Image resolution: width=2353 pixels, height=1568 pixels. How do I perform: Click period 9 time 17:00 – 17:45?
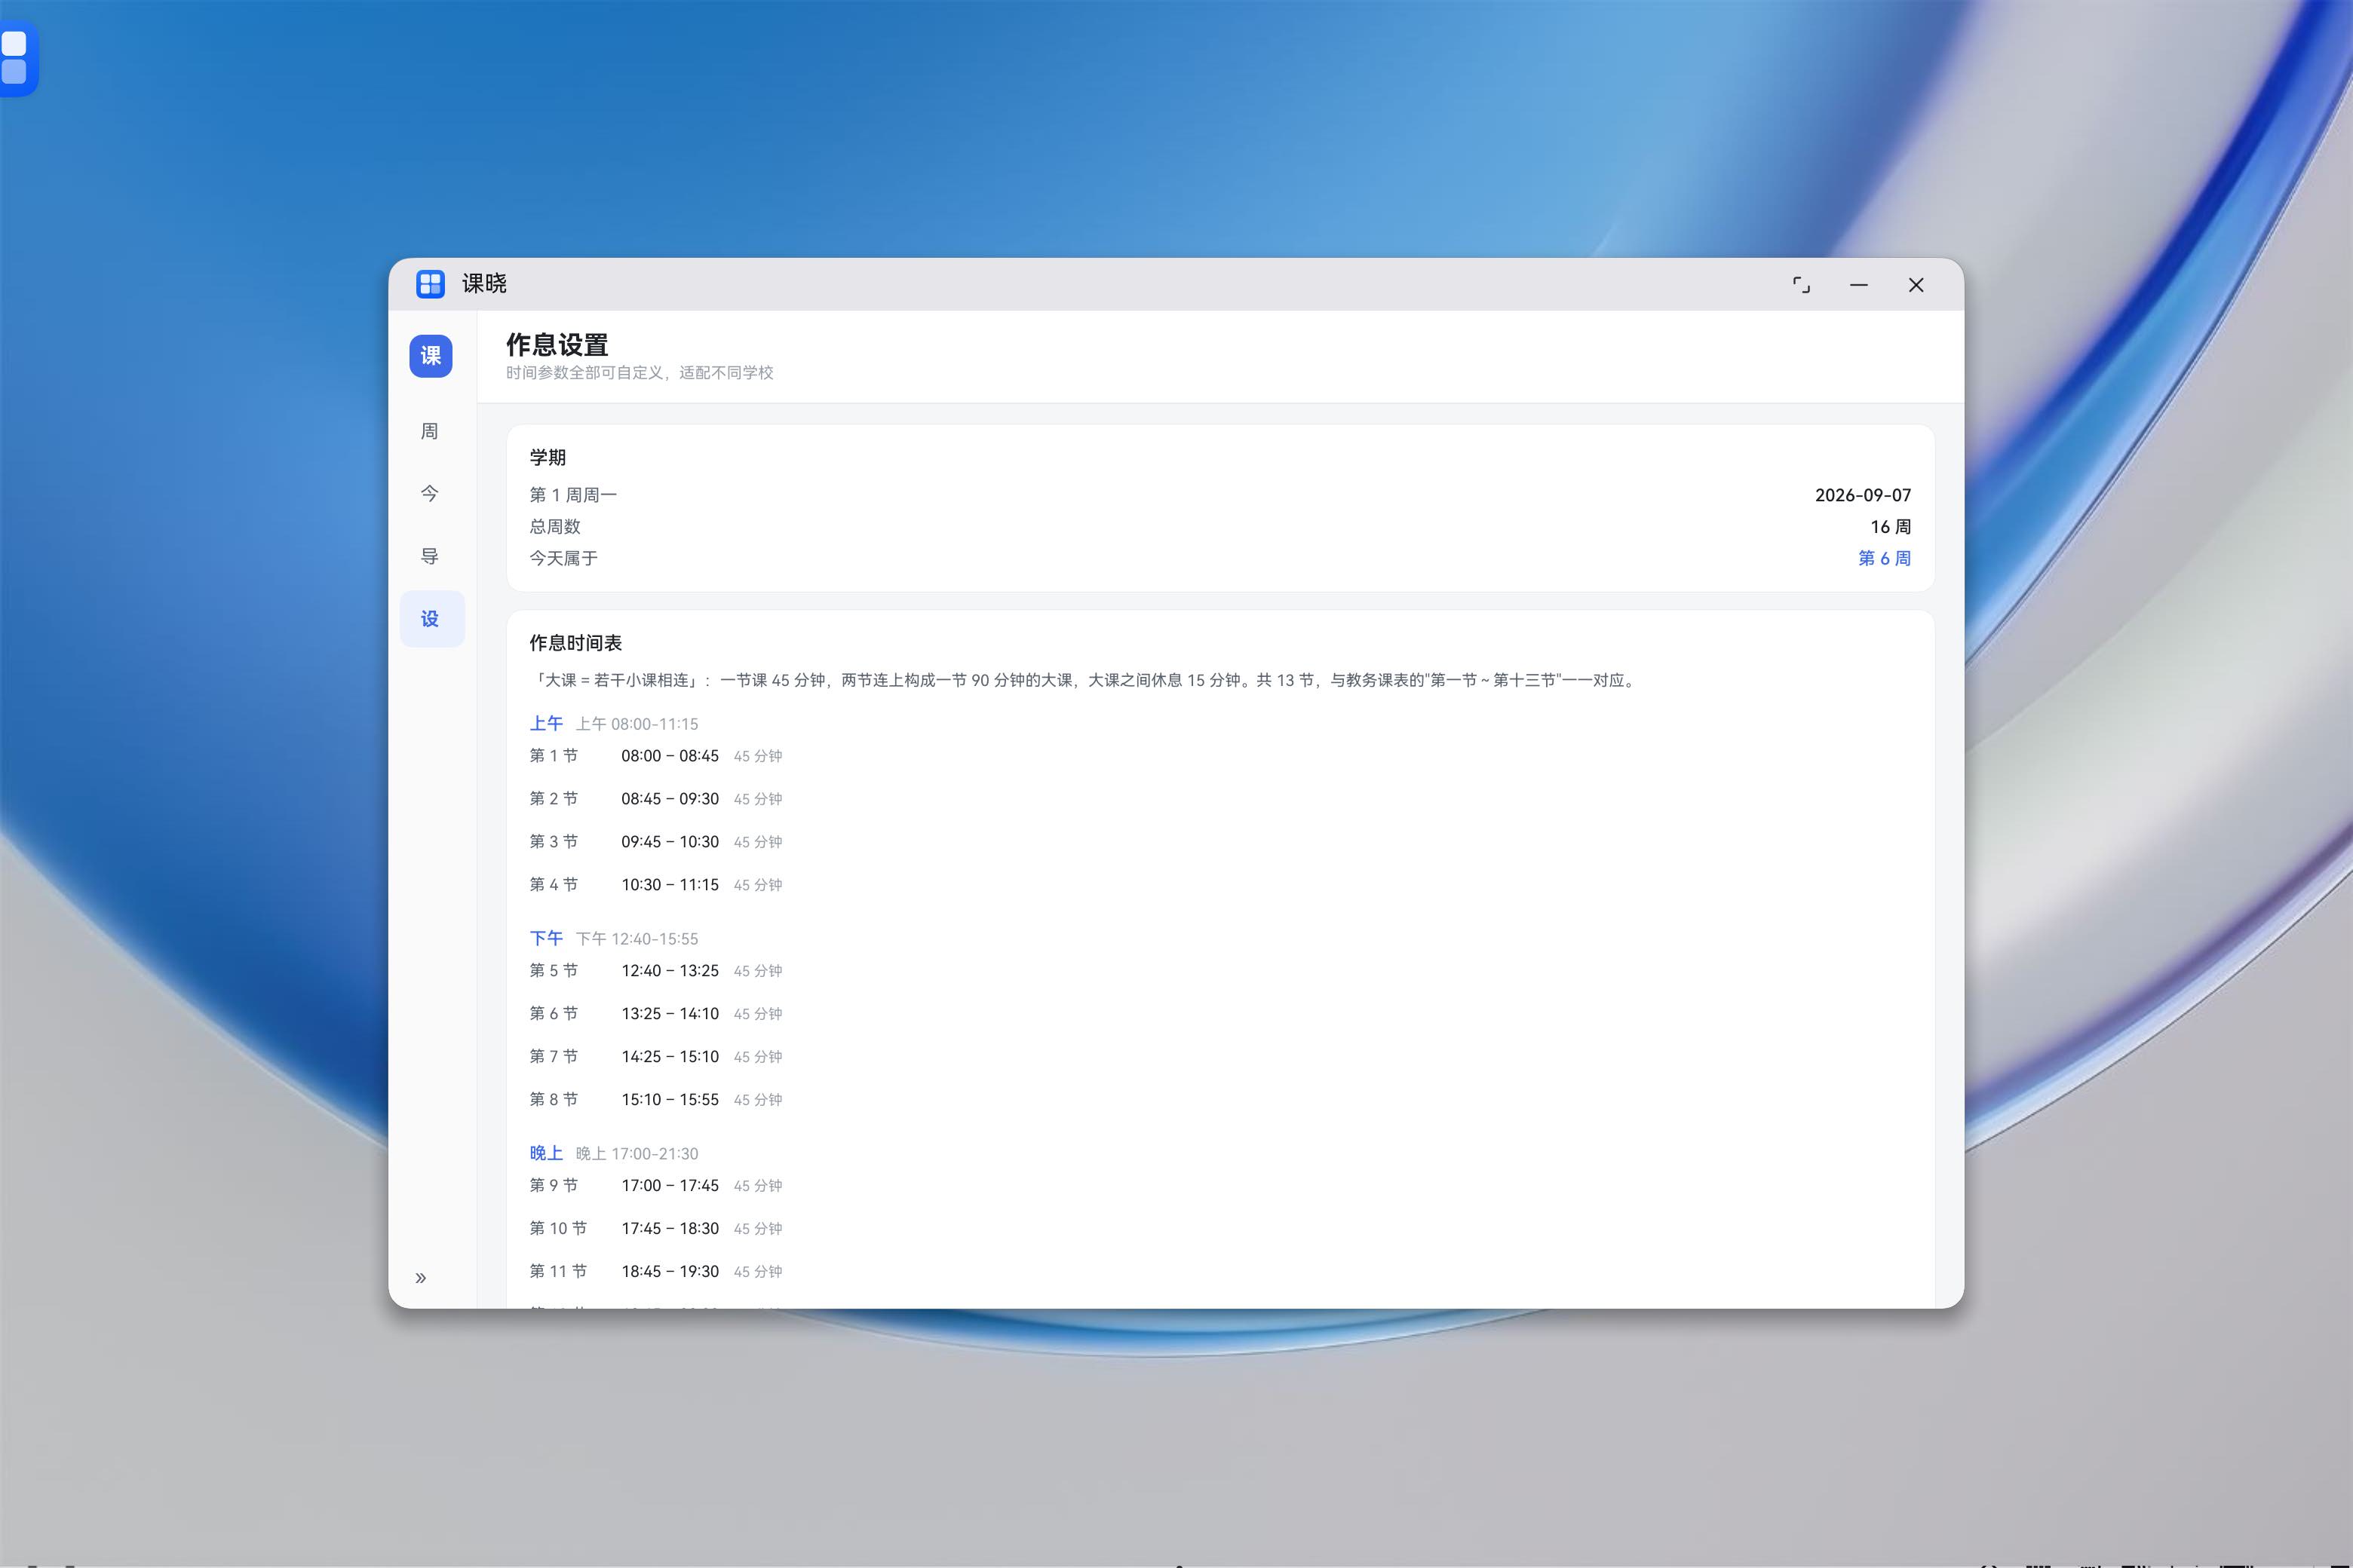tap(670, 1186)
